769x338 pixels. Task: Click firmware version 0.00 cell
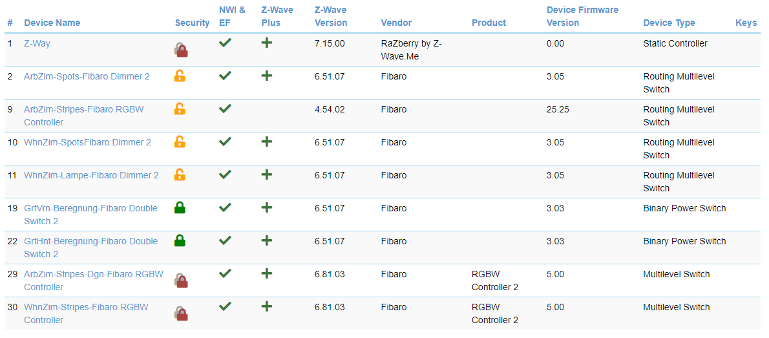(x=556, y=43)
